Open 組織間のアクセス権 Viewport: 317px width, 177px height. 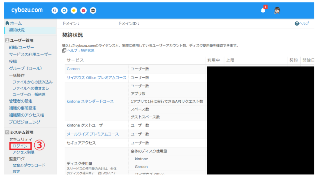tap(27, 115)
